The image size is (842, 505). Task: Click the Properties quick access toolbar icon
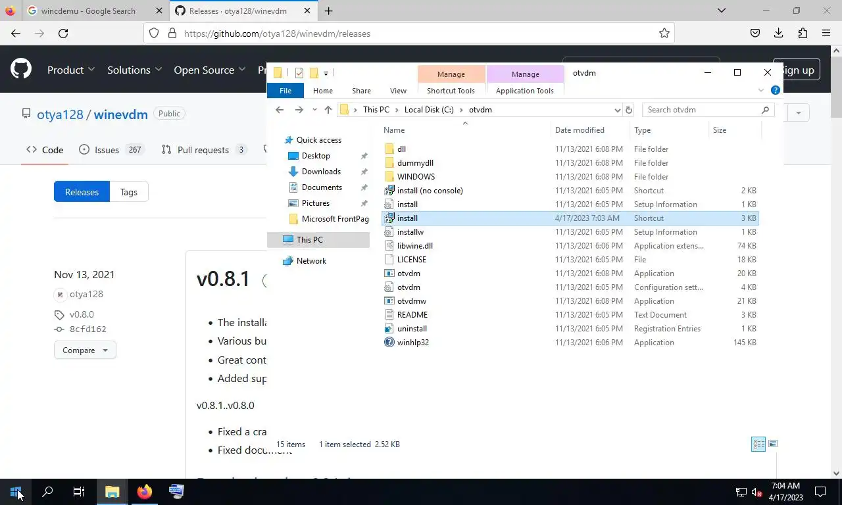(x=299, y=73)
